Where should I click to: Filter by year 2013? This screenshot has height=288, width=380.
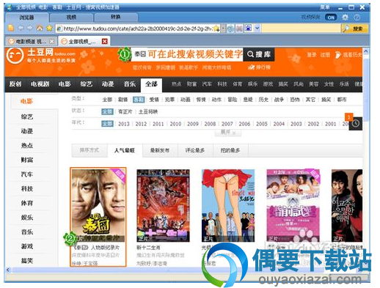[124, 124]
